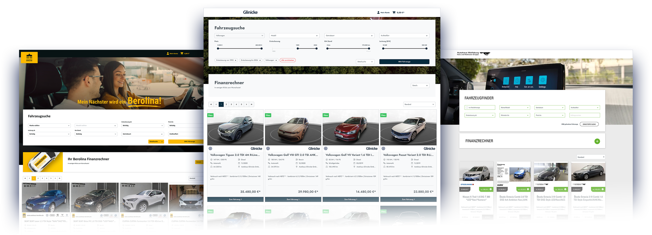Open Mein Konto user icon on Glinicke site

378,12
